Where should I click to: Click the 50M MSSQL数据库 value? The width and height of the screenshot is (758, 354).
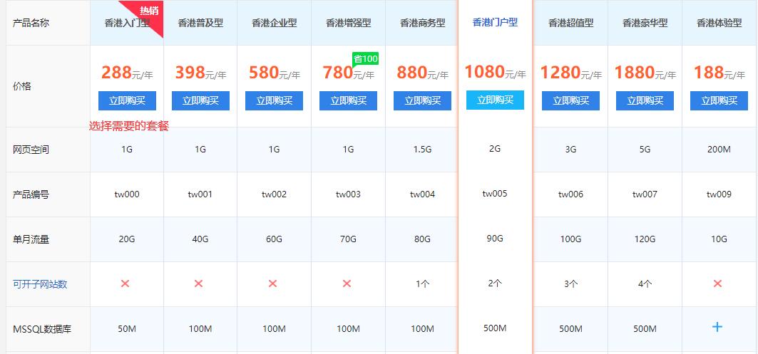127,329
